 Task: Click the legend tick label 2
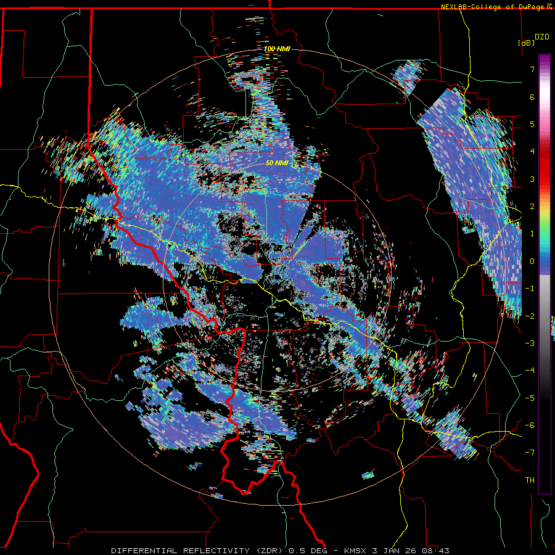[532, 207]
